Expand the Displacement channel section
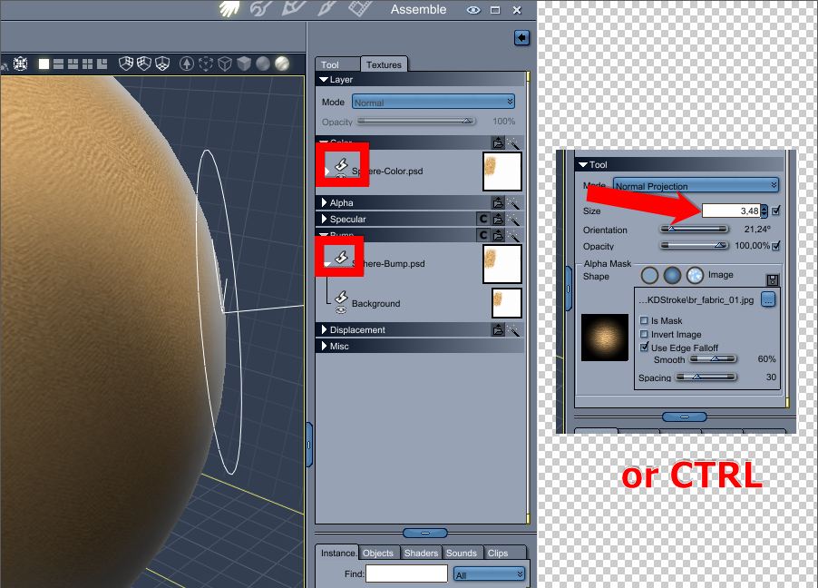Viewport: 818px width, 588px height. coord(324,329)
